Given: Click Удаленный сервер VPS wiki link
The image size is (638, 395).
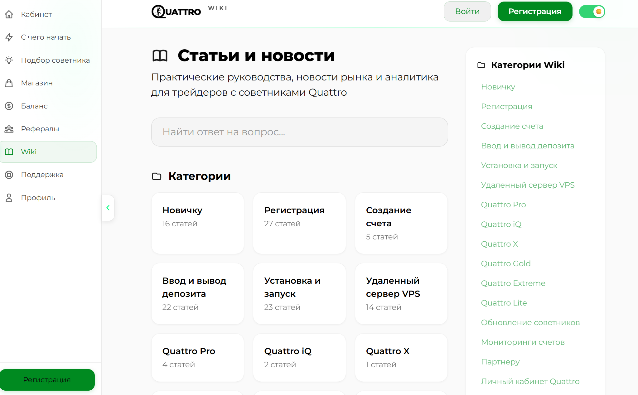Looking at the screenshot, I should click(528, 185).
